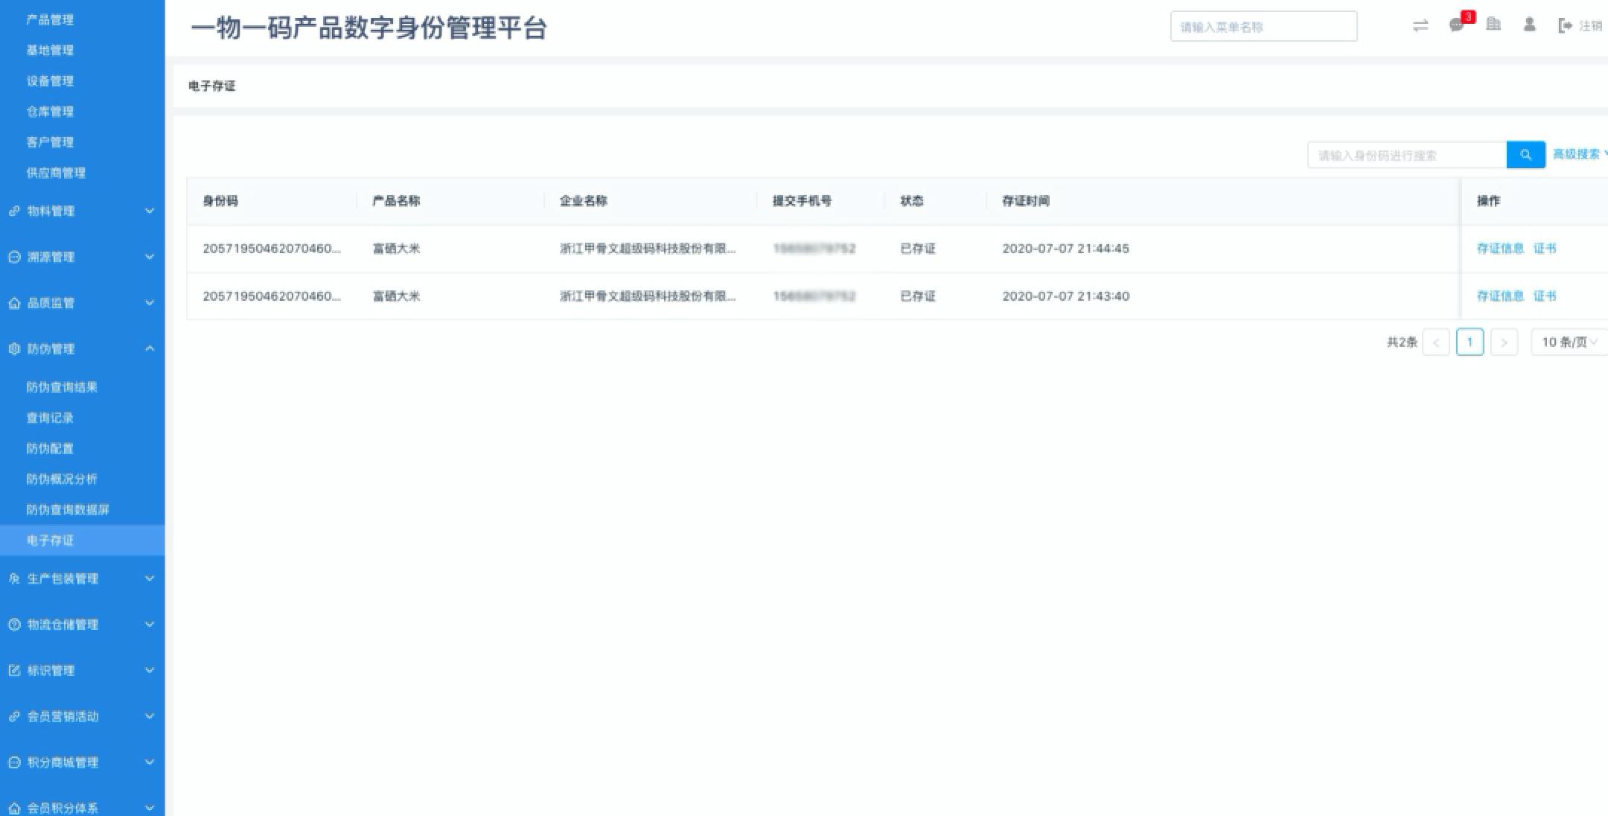The width and height of the screenshot is (1608, 816).
Task: Click the enterprise building icon in header
Action: tap(1493, 25)
